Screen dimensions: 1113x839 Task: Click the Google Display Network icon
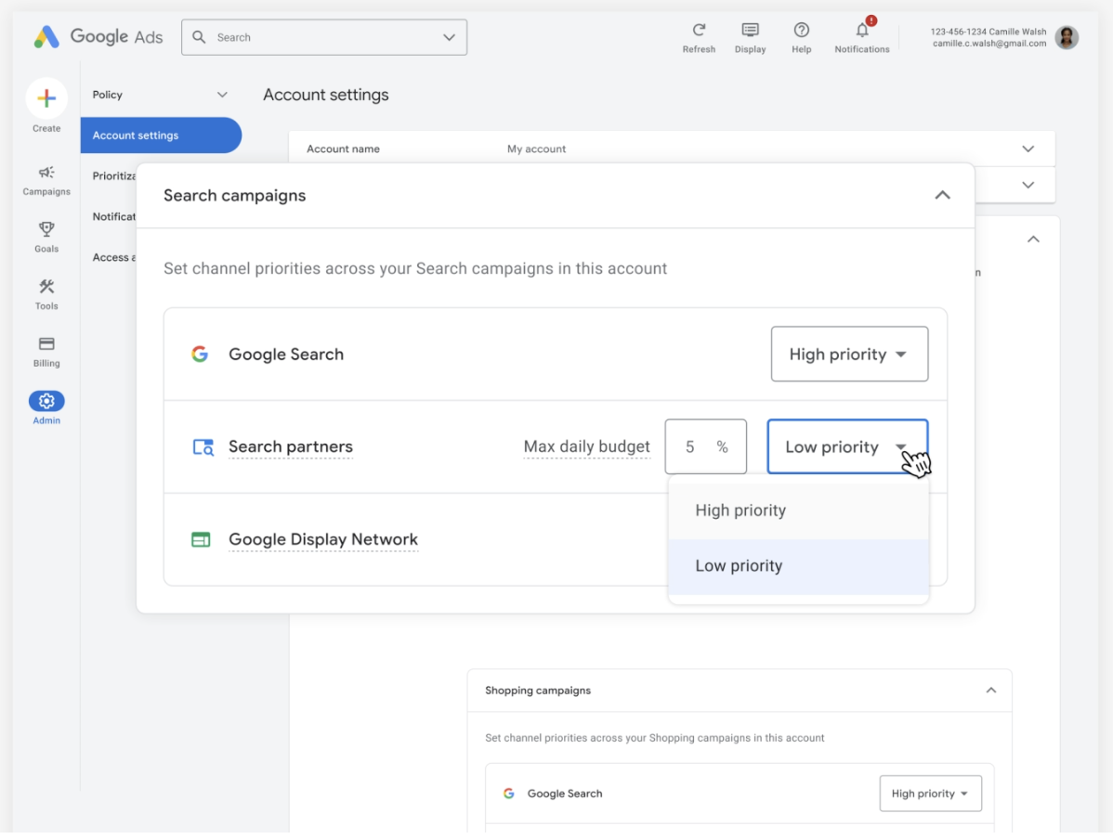coord(201,540)
